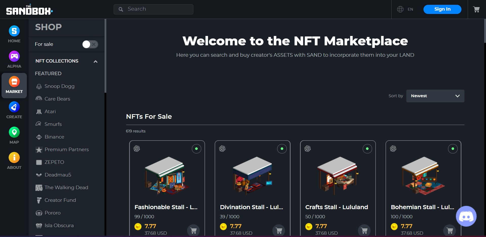
Task: Open the EN language selector
Action: point(410,9)
